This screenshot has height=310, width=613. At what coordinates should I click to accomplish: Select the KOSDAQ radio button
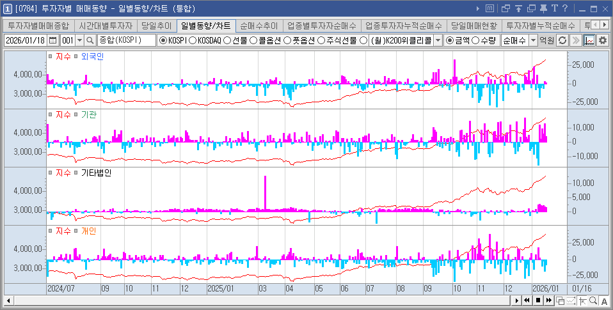pyautogui.click(x=193, y=40)
